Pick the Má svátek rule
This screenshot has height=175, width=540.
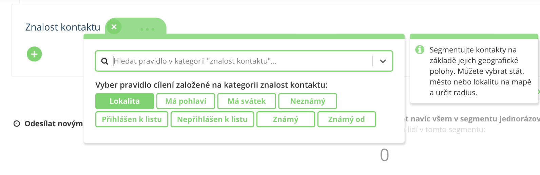247,101
